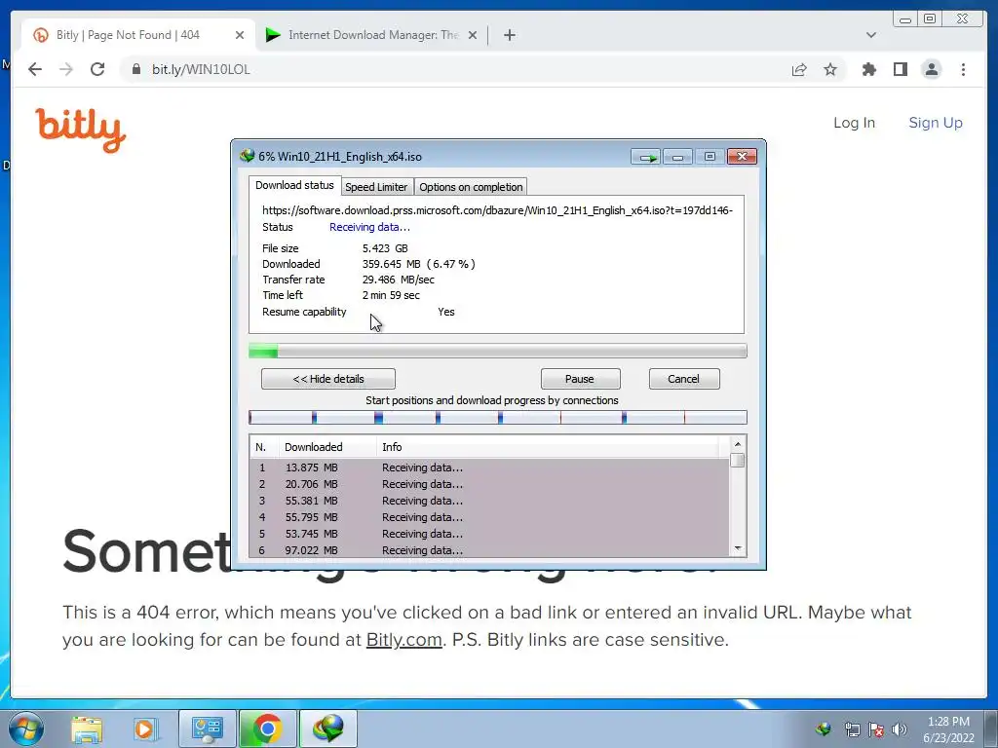Click the 2 min 59 sec time left
This screenshot has height=748, width=998.
click(x=391, y=295)
